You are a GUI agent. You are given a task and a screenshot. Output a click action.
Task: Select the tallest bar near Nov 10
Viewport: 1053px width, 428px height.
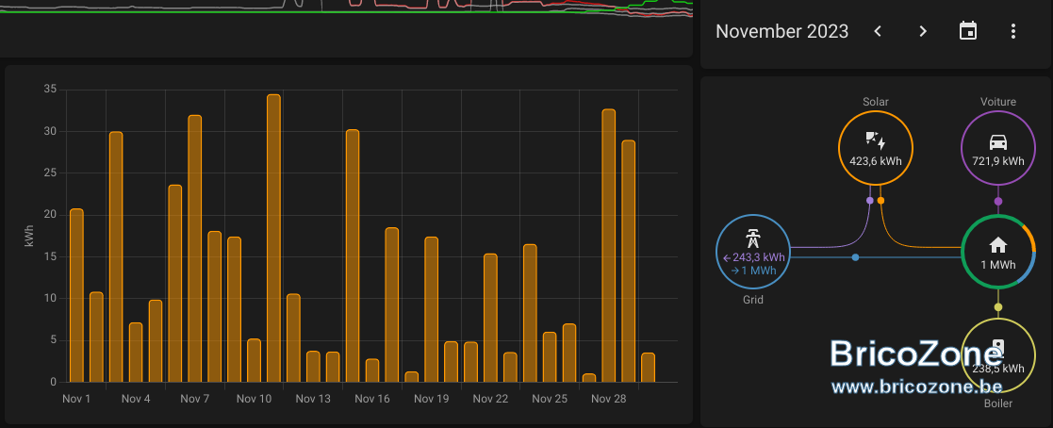click(273, 239)
